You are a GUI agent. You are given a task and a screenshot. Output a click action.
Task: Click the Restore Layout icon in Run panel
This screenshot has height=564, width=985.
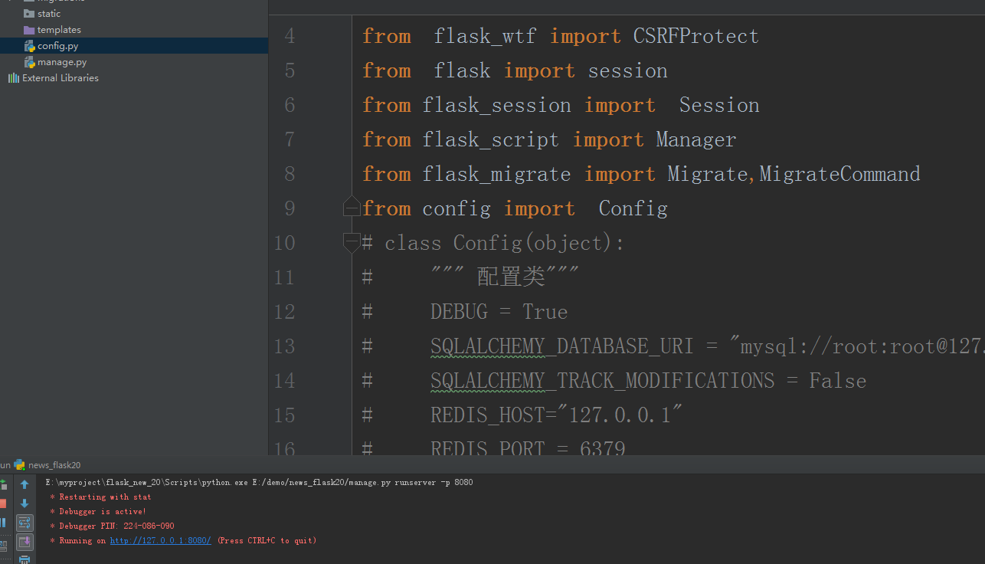(2, 544)
